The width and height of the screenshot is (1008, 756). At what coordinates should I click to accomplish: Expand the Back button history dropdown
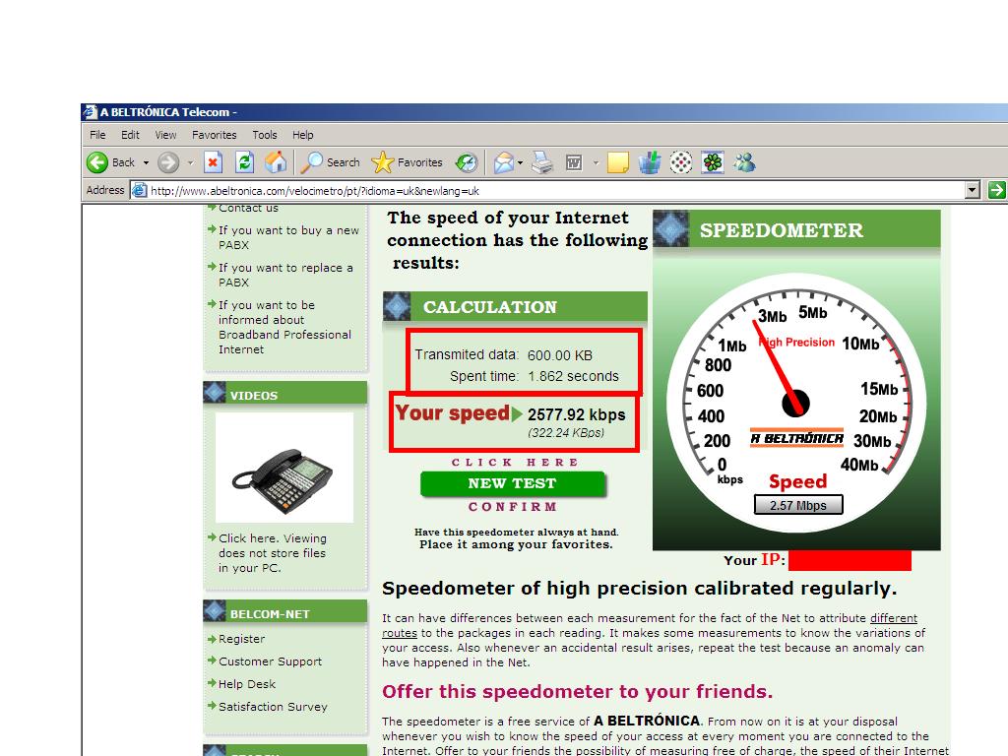coord(146,163)
